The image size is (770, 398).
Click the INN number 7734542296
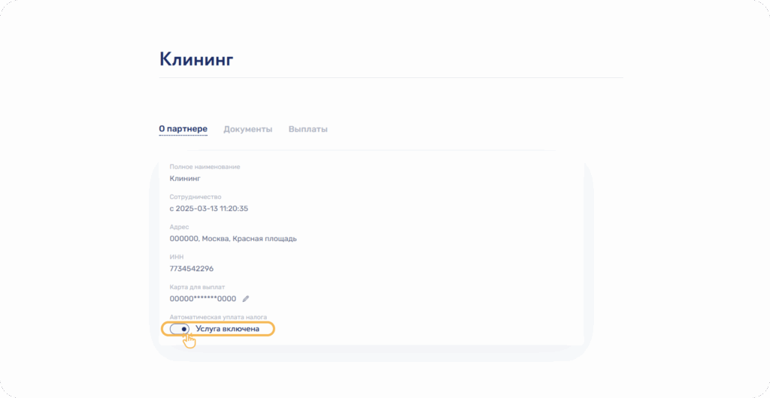coord(192,269)
